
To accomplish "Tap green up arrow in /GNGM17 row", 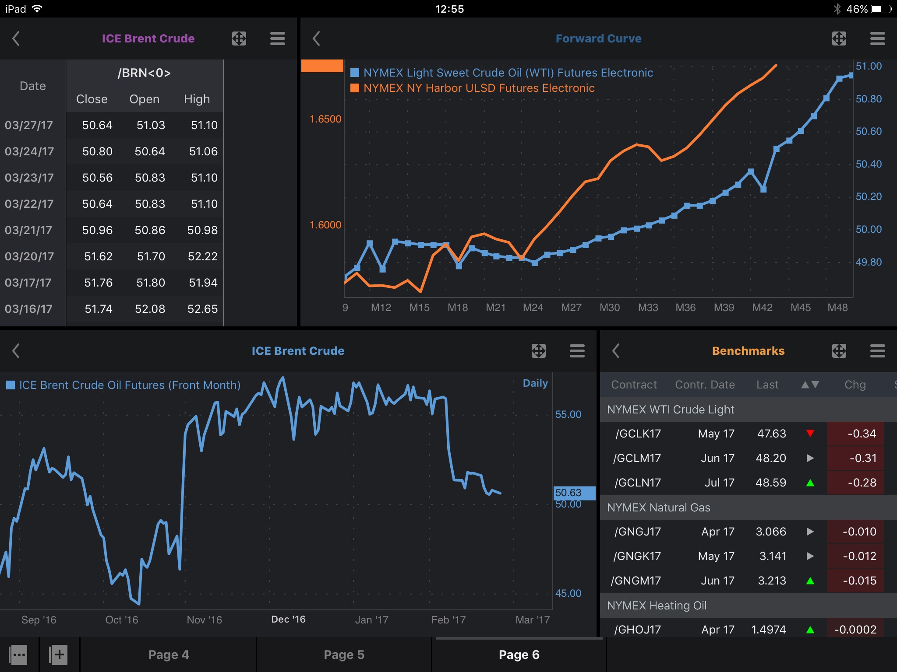I will tap(810, 581).
